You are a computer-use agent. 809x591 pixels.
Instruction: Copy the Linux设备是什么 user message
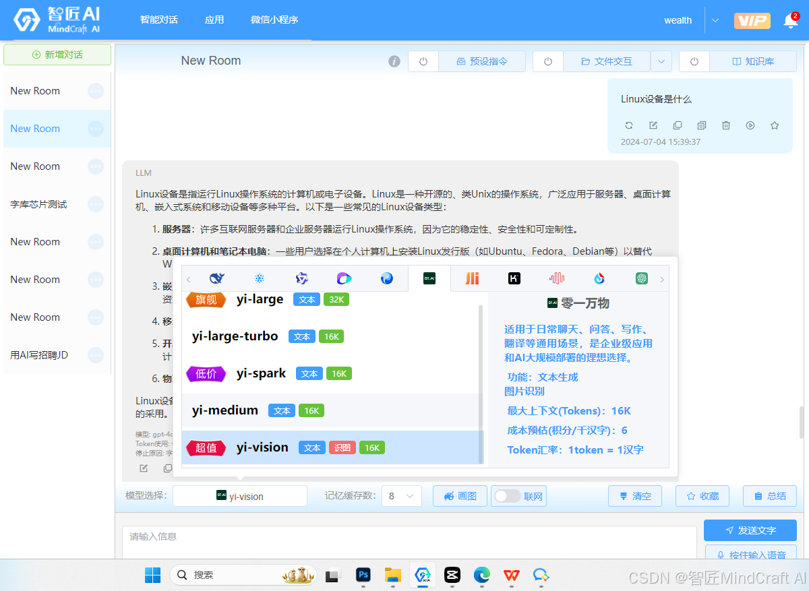pyautogui.click(x=678, y=125)
